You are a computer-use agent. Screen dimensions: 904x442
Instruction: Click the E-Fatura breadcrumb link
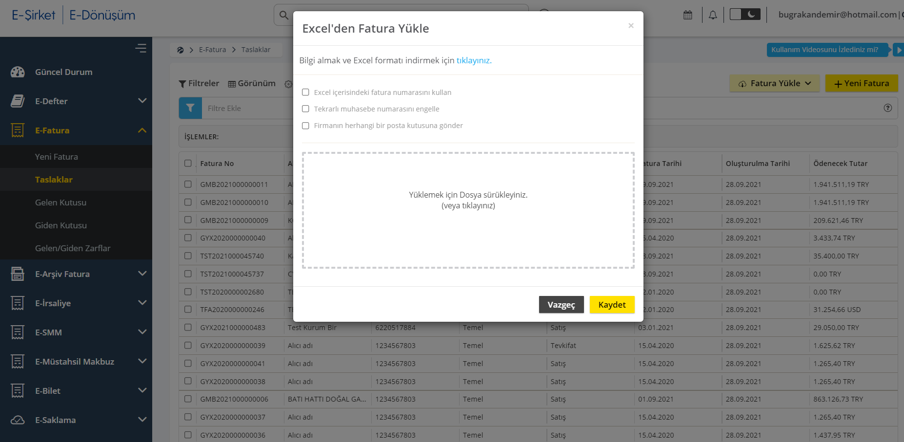(212, 50)
